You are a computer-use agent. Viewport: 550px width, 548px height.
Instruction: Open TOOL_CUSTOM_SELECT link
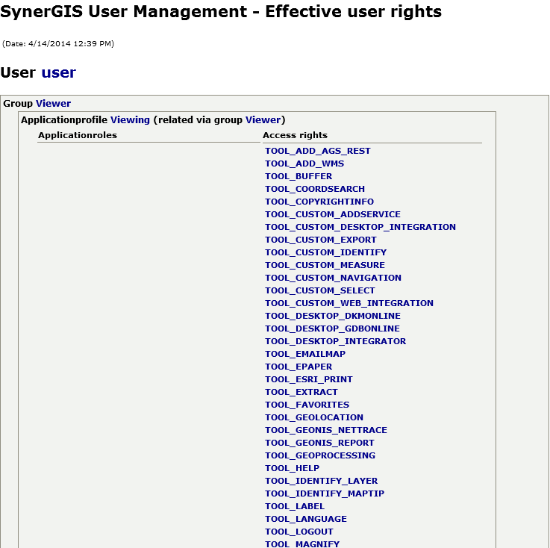[x=320, y=290]
